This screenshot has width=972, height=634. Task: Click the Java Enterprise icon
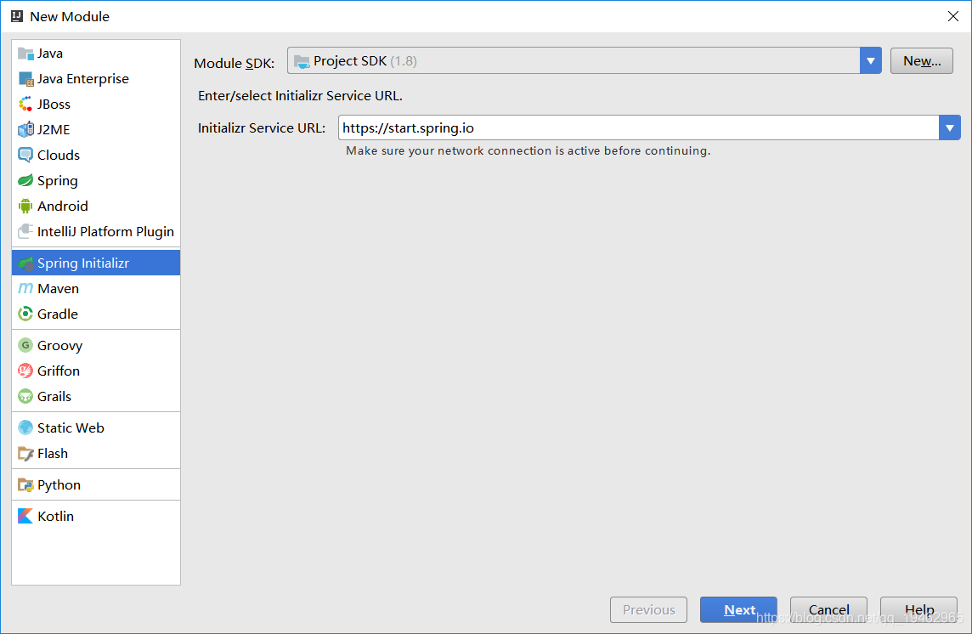coord(25,79)
